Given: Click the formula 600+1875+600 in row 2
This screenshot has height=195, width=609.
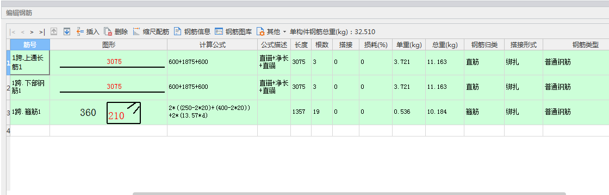Looking at the screenshot, I should (x=188, y=87).
